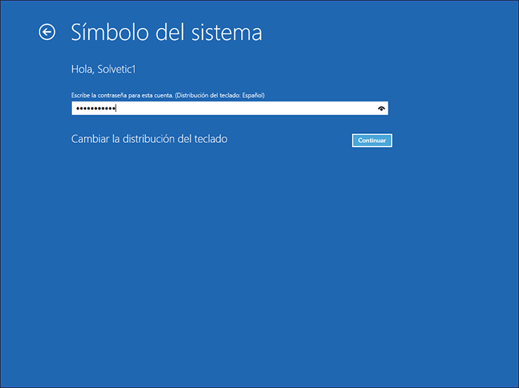Click the word Símbolo in the title
Viewport: 519px width, 388px height.
click(x=108, y=33)
